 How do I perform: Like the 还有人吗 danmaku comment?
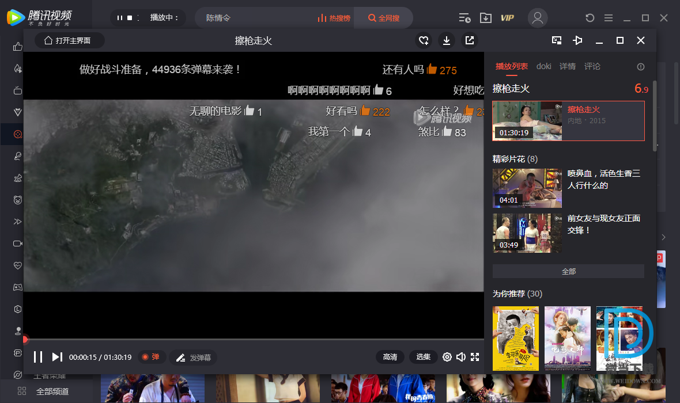(432, 69)
